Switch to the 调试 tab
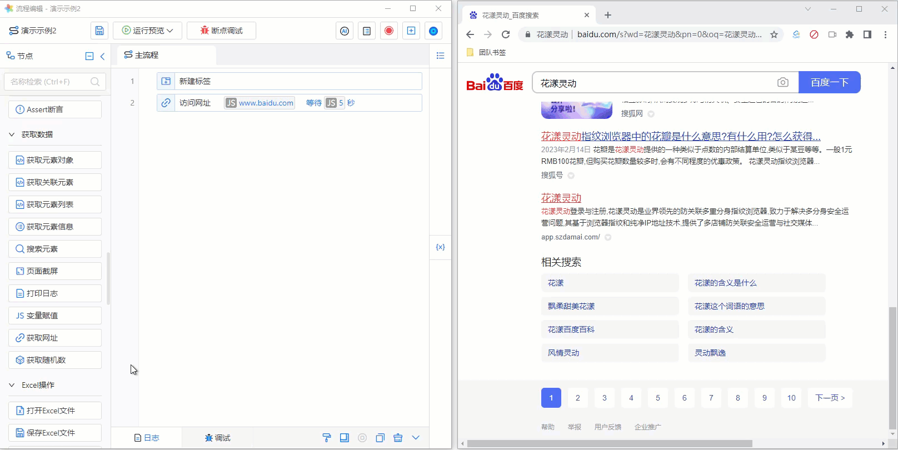Viewport: 898px width, 450px height. click(217, 438)
